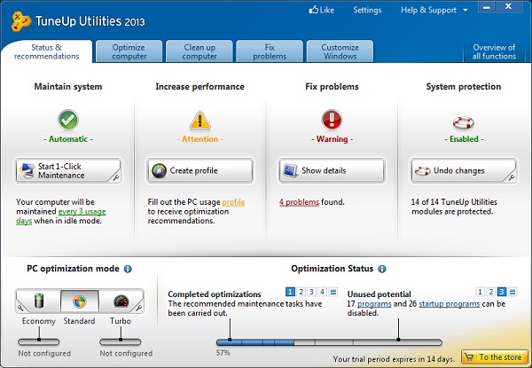Image resolution: width=532 pixels, height=368 pixels.
Task: Open Economy mode Not configured settings
Action: coord(38,341)
